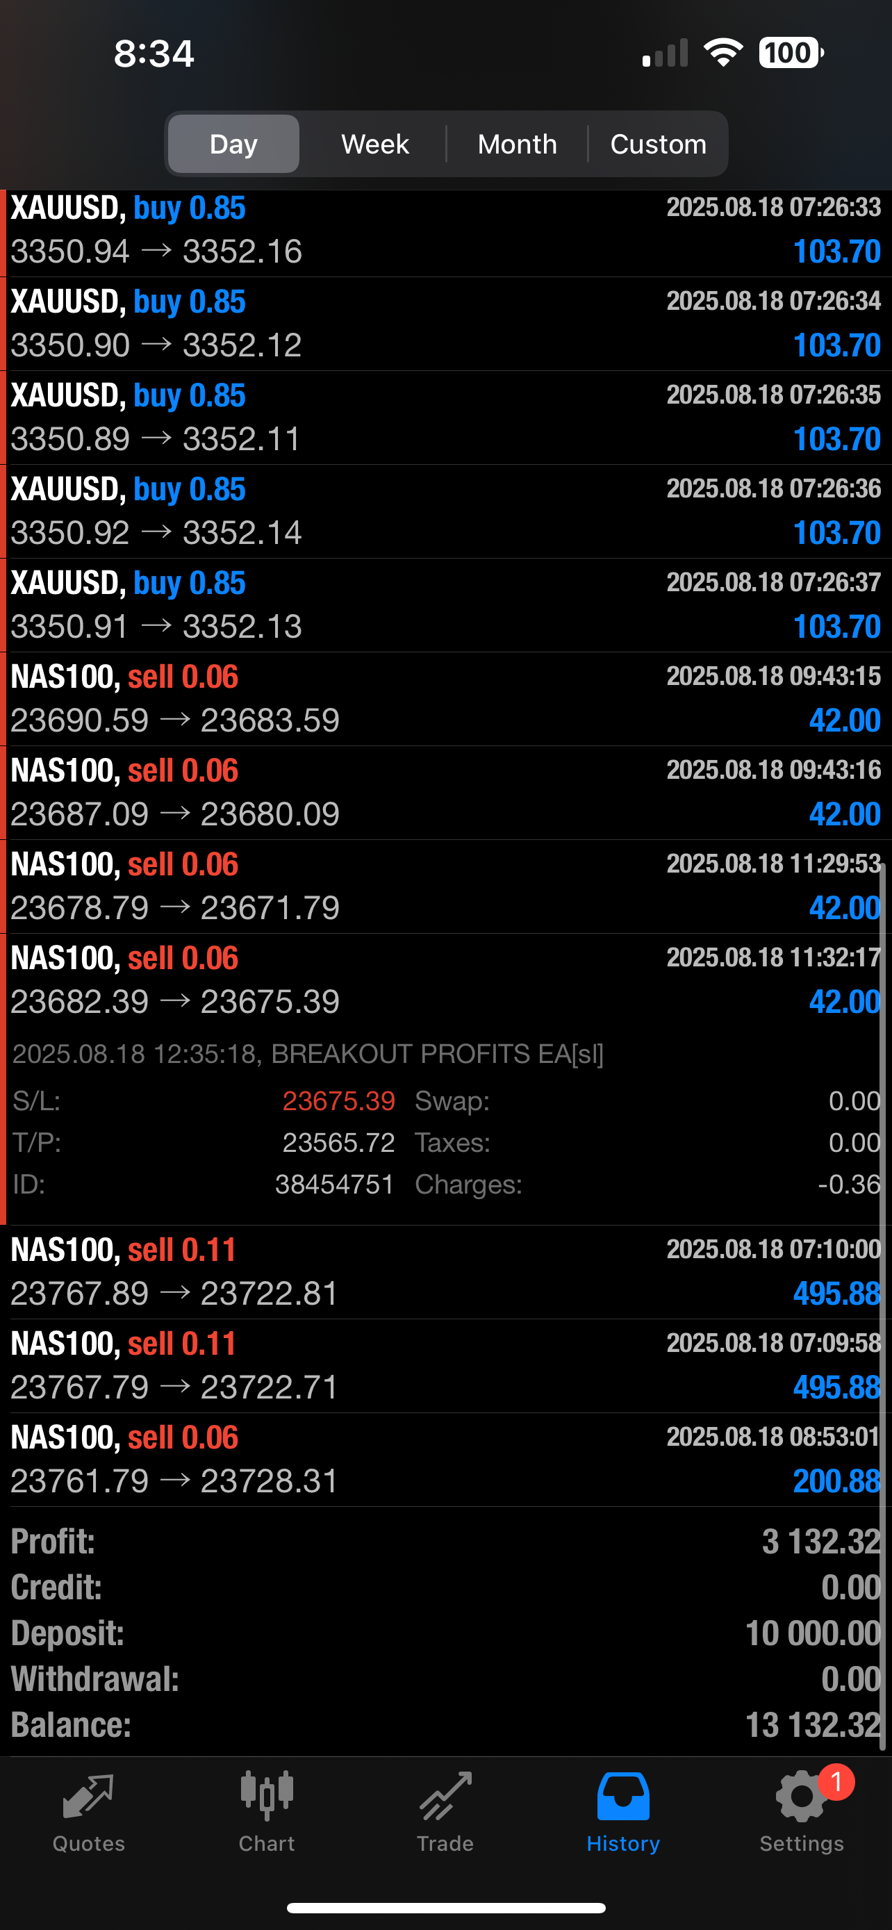Tap the Wi-Fi status icon
Screen dimensions: 892x1930
point(722,53)
